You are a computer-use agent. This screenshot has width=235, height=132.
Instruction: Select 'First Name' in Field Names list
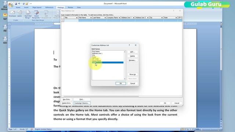pyautogui.click(x=96, y=51)
